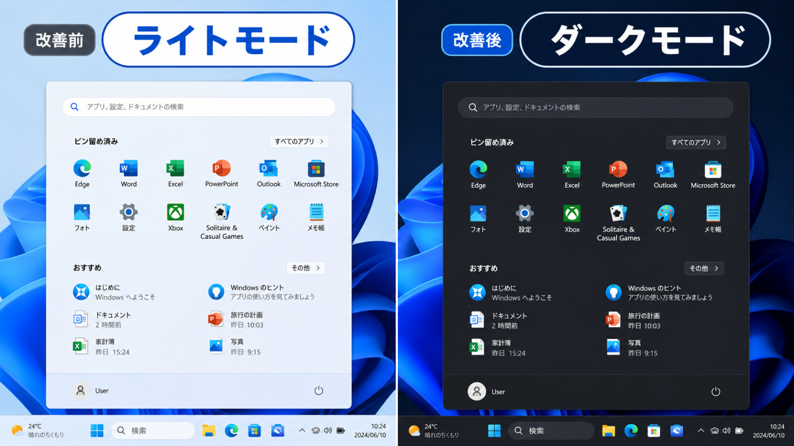
Task: Click 検索 box on light taskbar
Action: 153,430
